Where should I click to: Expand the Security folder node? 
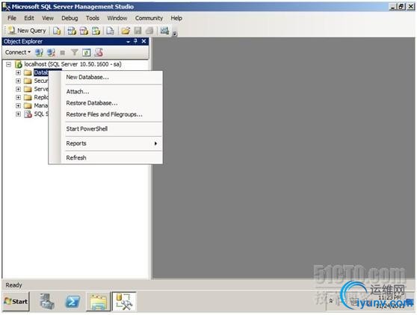pos(18,81)
